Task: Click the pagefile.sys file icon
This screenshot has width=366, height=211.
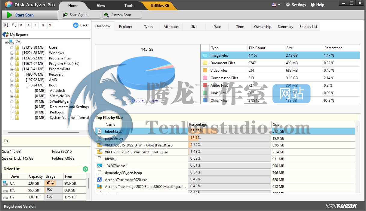Action: tap(100, 138)
